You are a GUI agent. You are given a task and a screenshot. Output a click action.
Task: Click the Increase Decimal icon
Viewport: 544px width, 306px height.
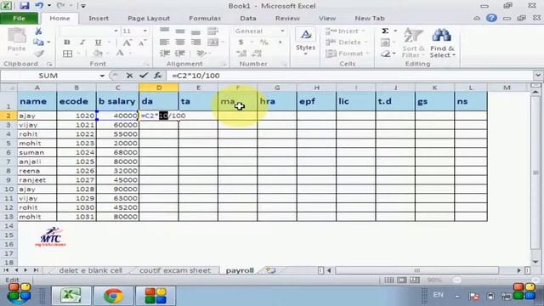(241, 54)
